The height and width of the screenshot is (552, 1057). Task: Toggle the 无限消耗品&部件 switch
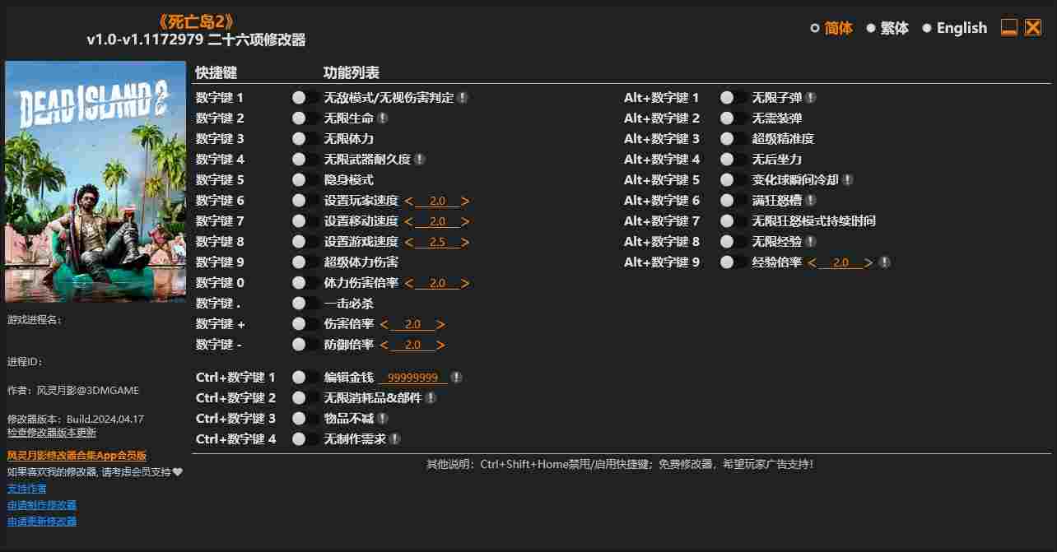[x=305, y=397]
